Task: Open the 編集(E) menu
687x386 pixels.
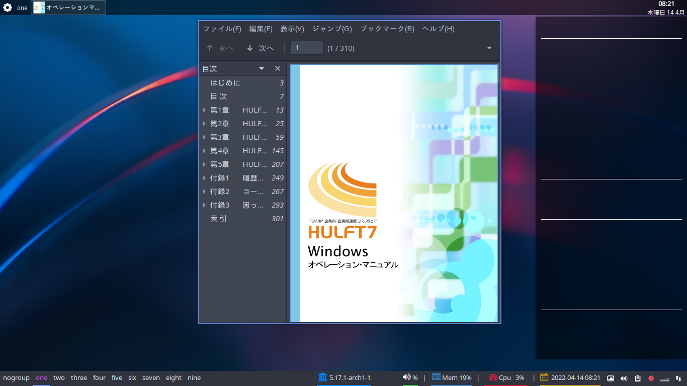Action: 261,29
